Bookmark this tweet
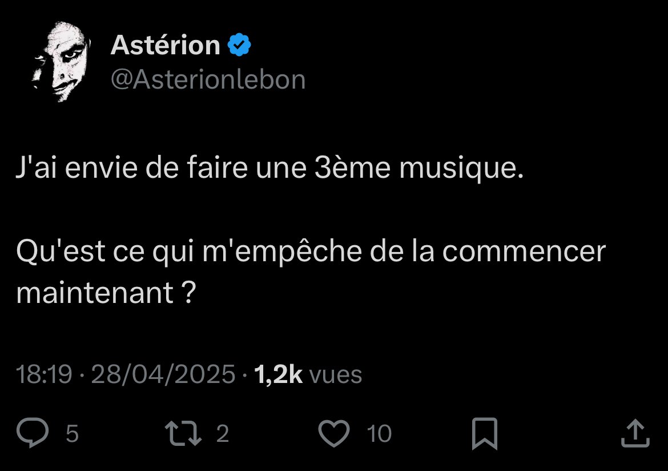668x471 pixels. [484, 434]
